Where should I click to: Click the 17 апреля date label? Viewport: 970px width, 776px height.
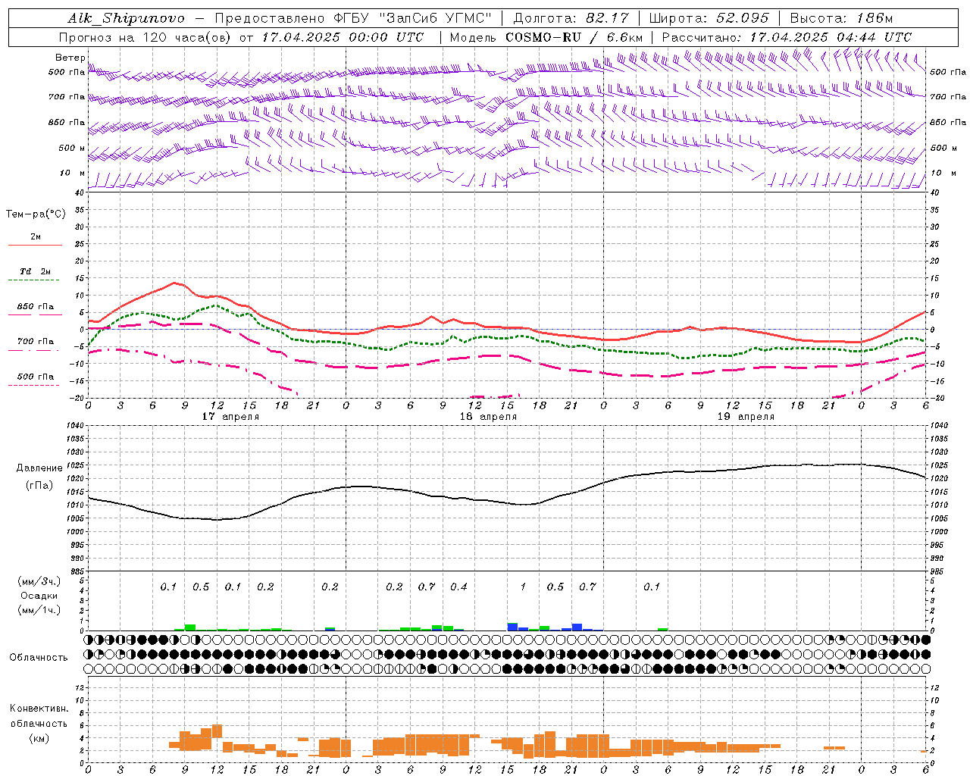(x=230, y=417)
